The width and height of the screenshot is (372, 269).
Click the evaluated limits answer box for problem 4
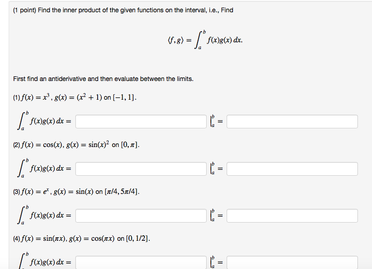[x=293, y=262]
